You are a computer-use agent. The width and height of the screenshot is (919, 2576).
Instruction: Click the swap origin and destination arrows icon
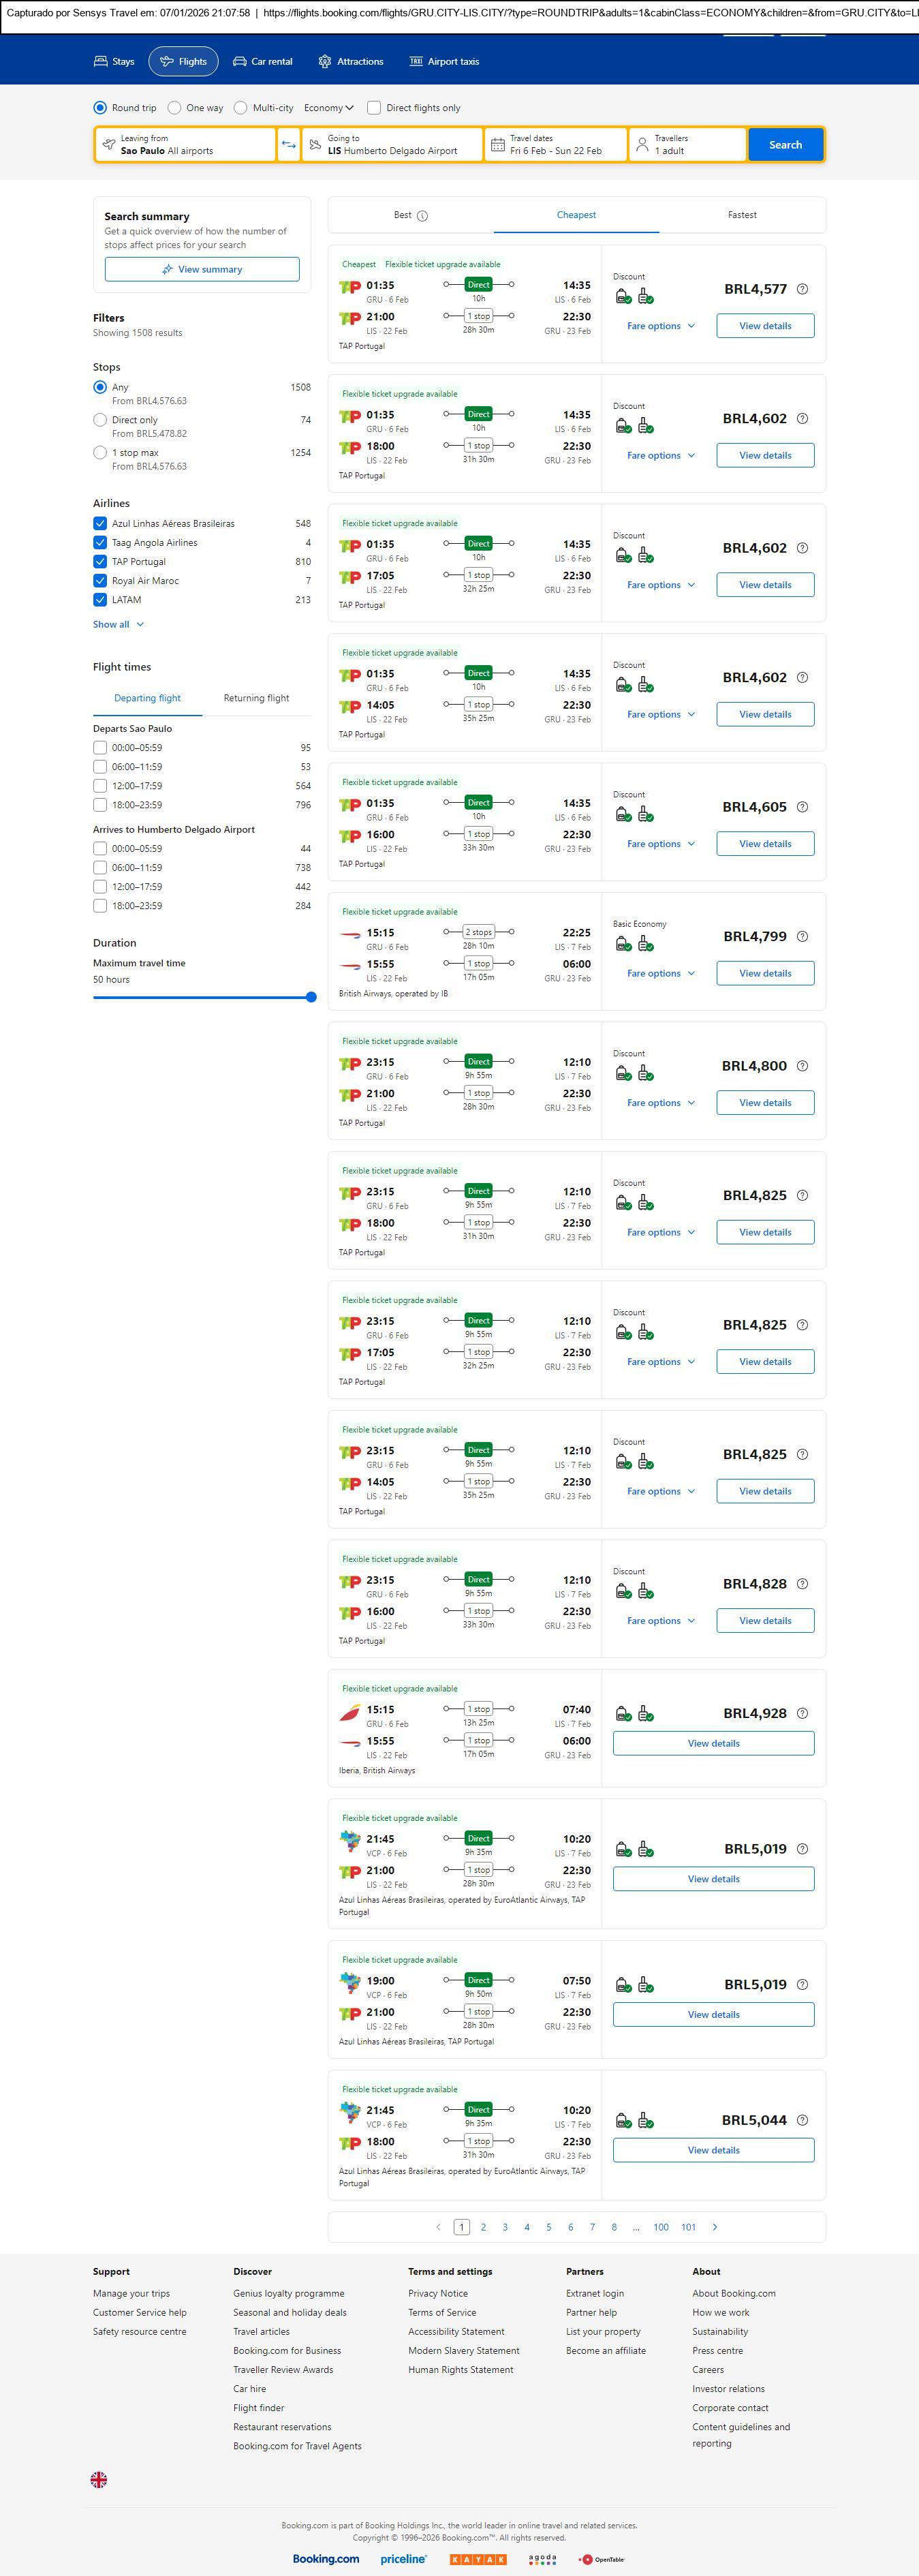(288, 145)
